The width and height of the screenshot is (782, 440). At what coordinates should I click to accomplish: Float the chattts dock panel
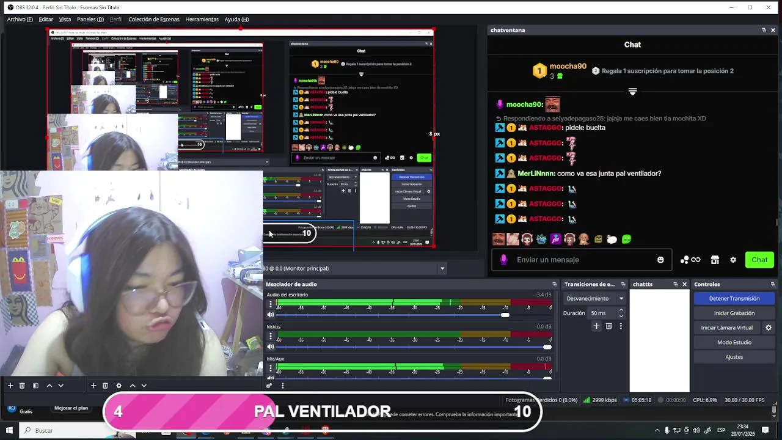(x=676, y=284)
